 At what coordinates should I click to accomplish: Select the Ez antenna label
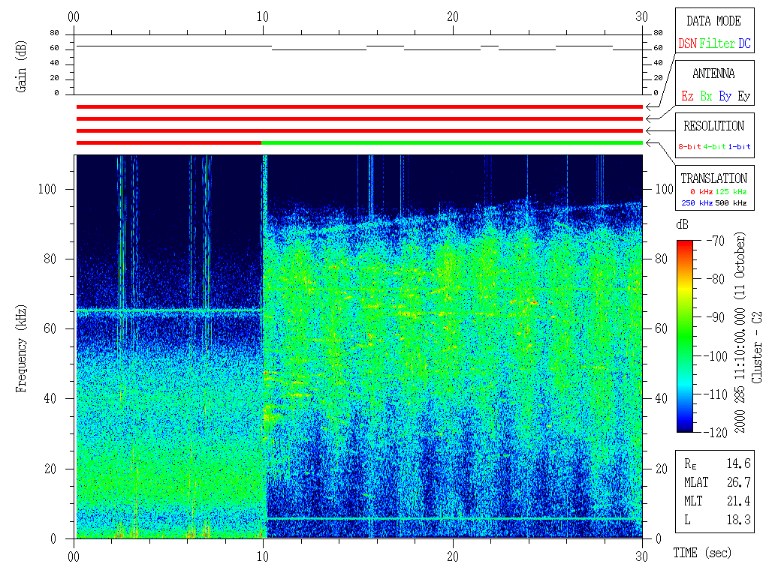pos(687,96)
